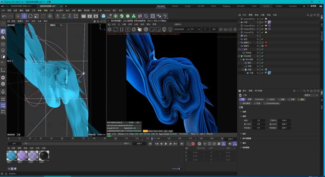Activate the live selection tool
The width and height of the screenshot is (325, 177).
(x=18, y=16)
